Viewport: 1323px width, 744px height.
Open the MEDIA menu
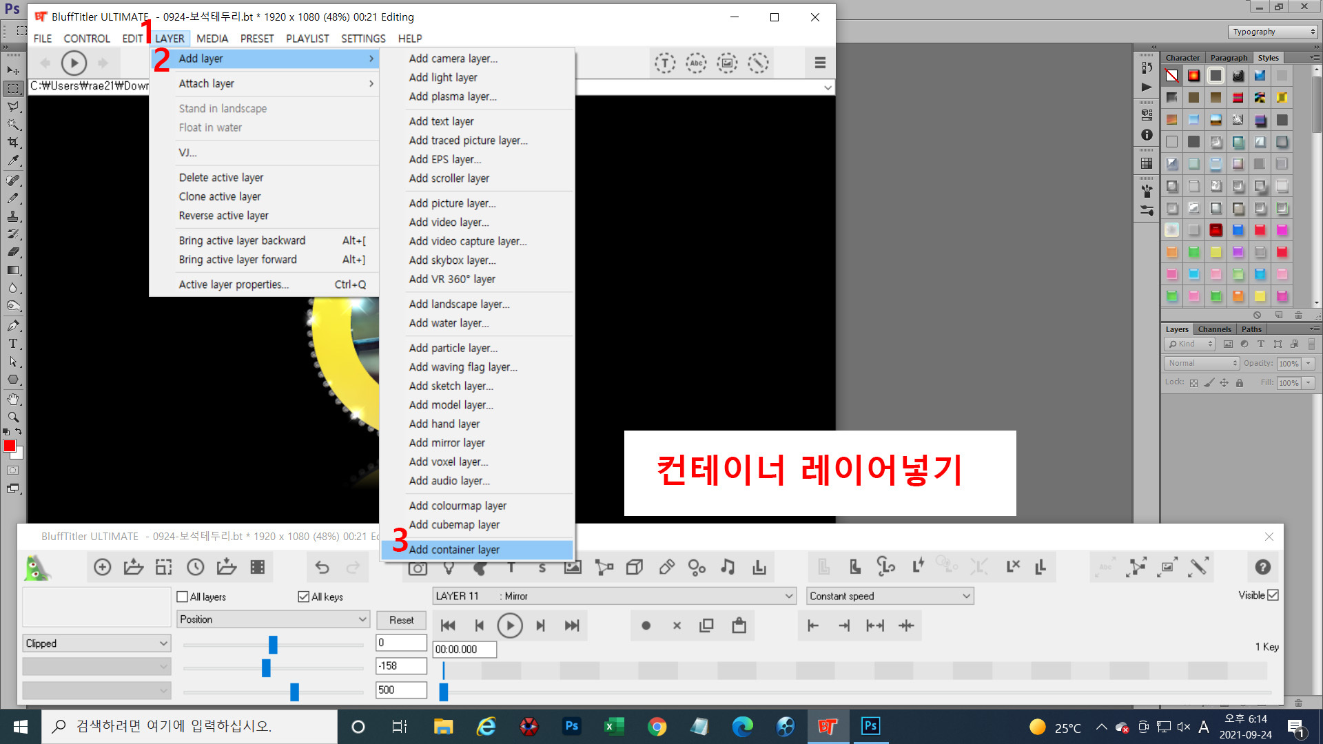click(212, 39)
